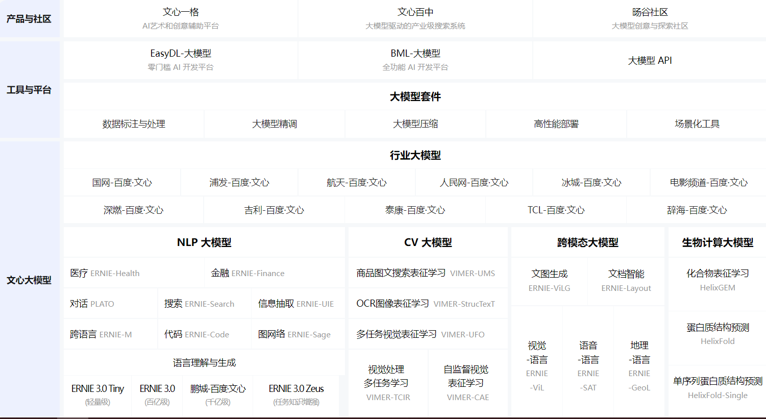Select 深燃-百度·文心 industry model
The width and height of the screenshot is (766, 419).
tap(134, 210)
